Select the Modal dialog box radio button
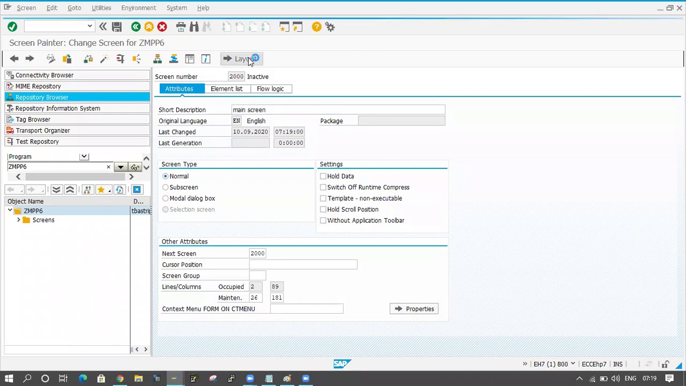686x386 pixels. coord(166,198)
